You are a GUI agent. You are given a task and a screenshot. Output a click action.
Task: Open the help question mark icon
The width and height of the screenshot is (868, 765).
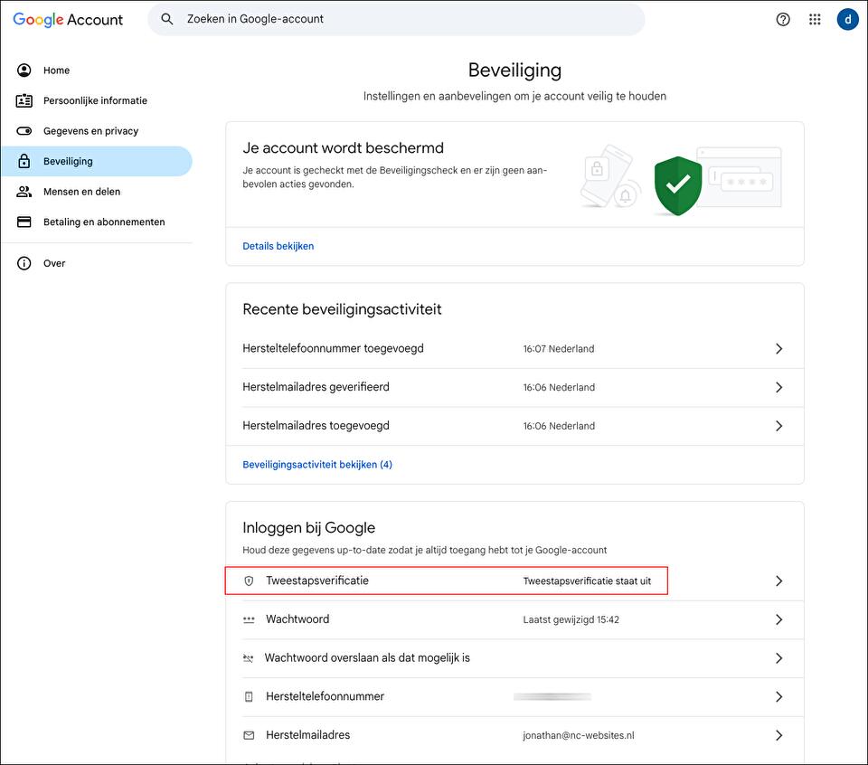pyautogui.click(x=783, y=19)
